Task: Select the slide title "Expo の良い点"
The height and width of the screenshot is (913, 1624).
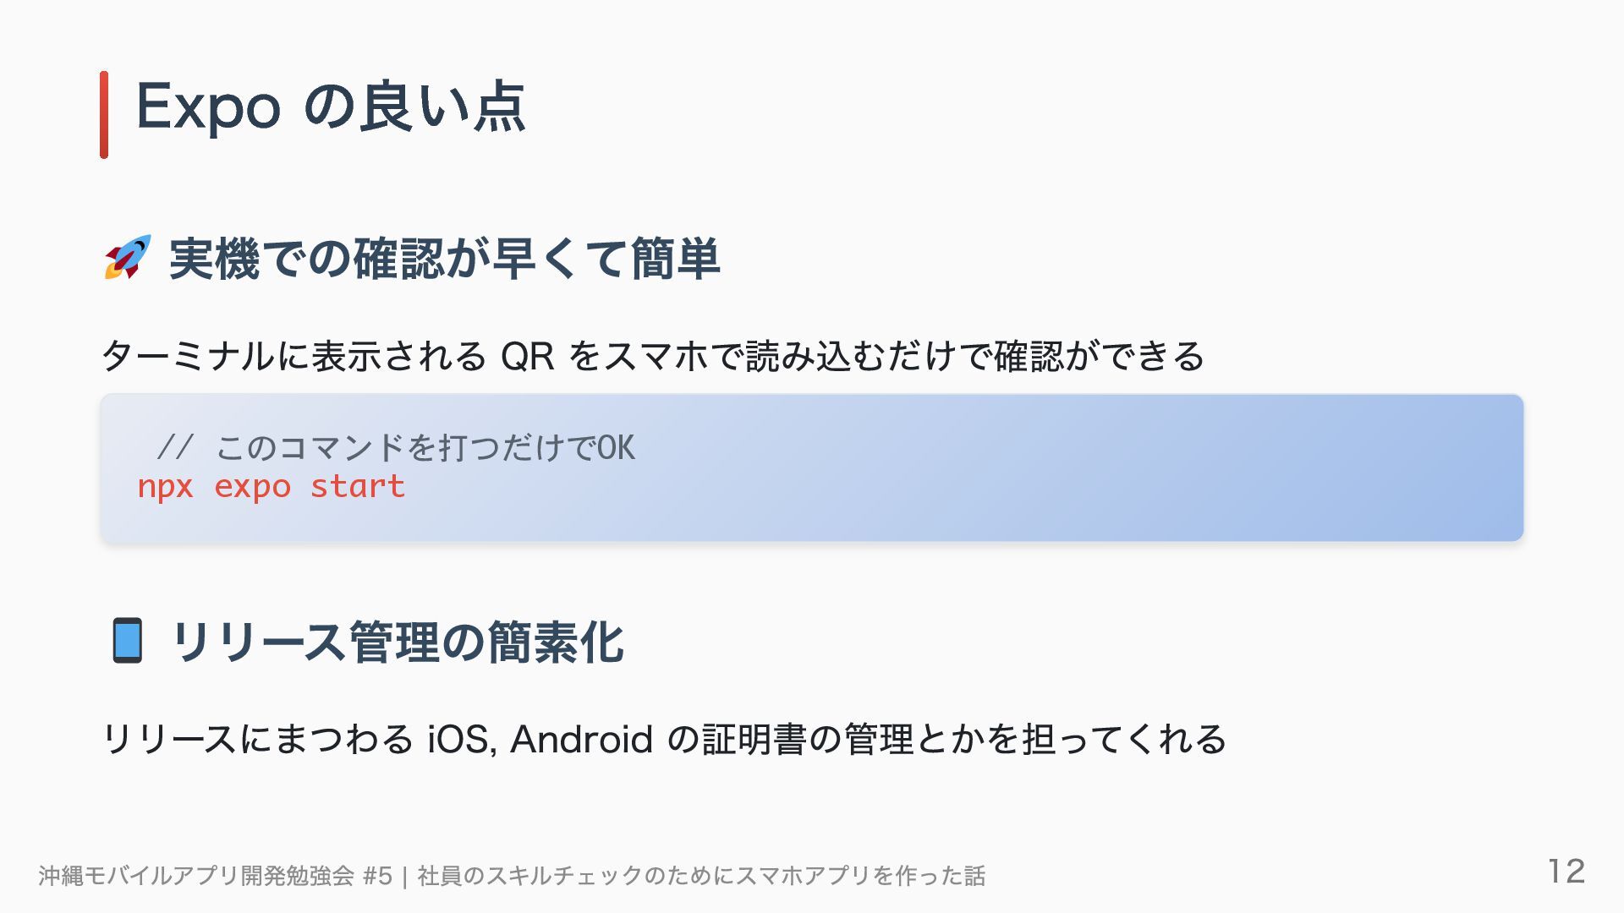Action: pyautogui.click(x=331, y=108)
